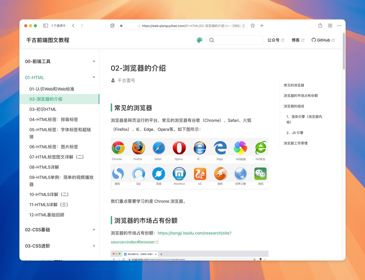Go back using the left arrow
The width and height of the screenshot is (365, 280).
[x=73, y=26]
